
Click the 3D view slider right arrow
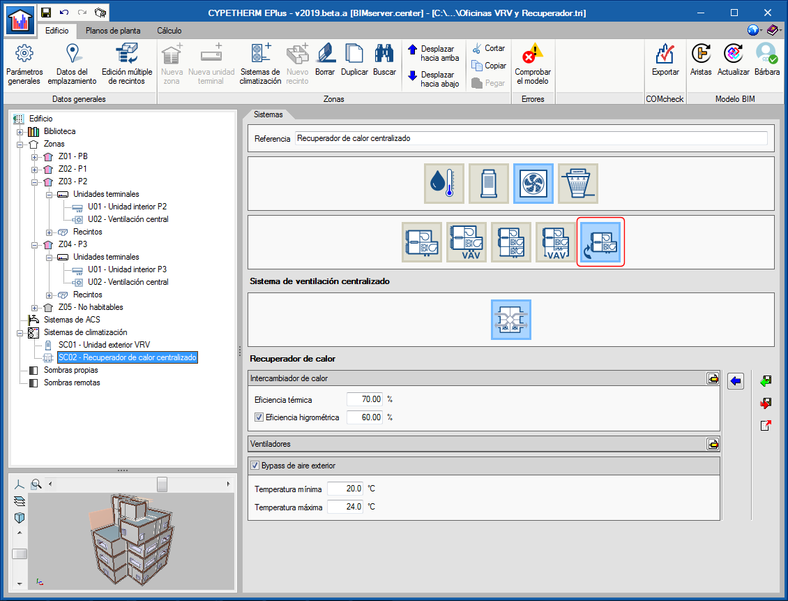tap(228, 484)
